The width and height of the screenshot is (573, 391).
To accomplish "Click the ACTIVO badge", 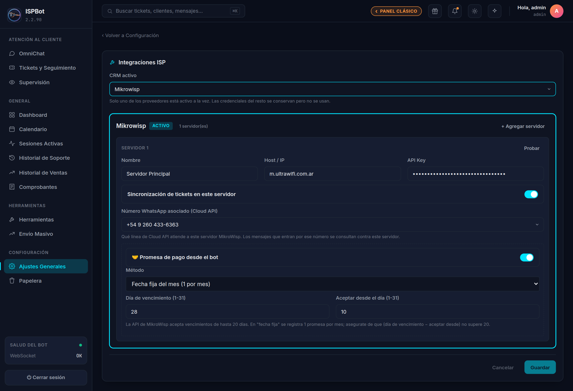I will [x=161, y=126].
